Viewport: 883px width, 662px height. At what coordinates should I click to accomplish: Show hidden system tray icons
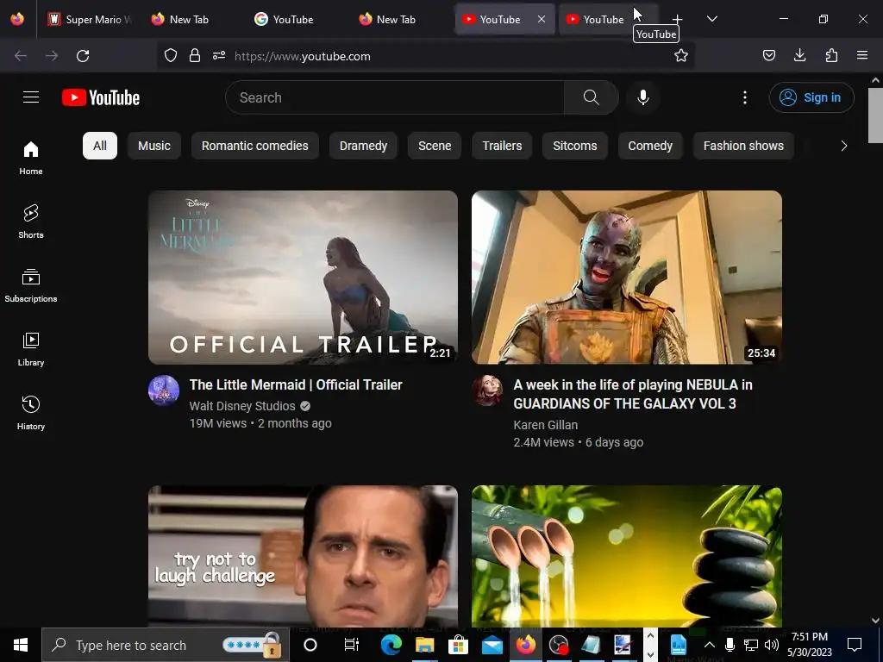710,645
